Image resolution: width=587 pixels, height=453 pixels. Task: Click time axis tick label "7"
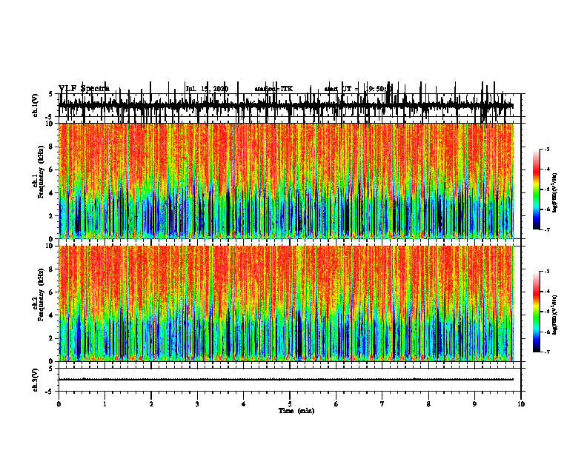pyautogui.click(x=382, y=404)
